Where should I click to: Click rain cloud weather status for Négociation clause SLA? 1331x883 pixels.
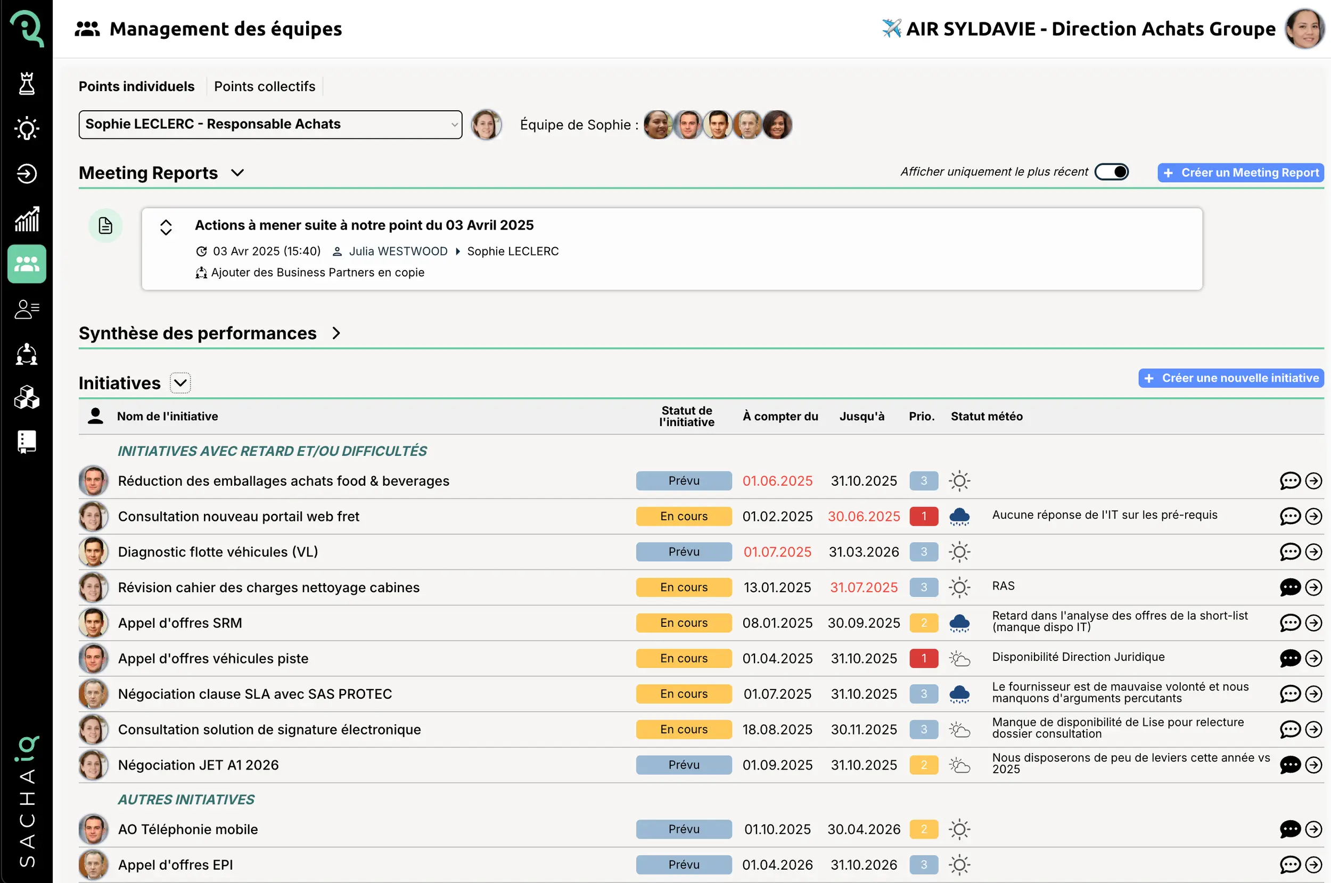[959, 694]
